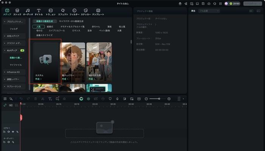
Task: Click the undo arrow icon
Action: coord(21,99)
